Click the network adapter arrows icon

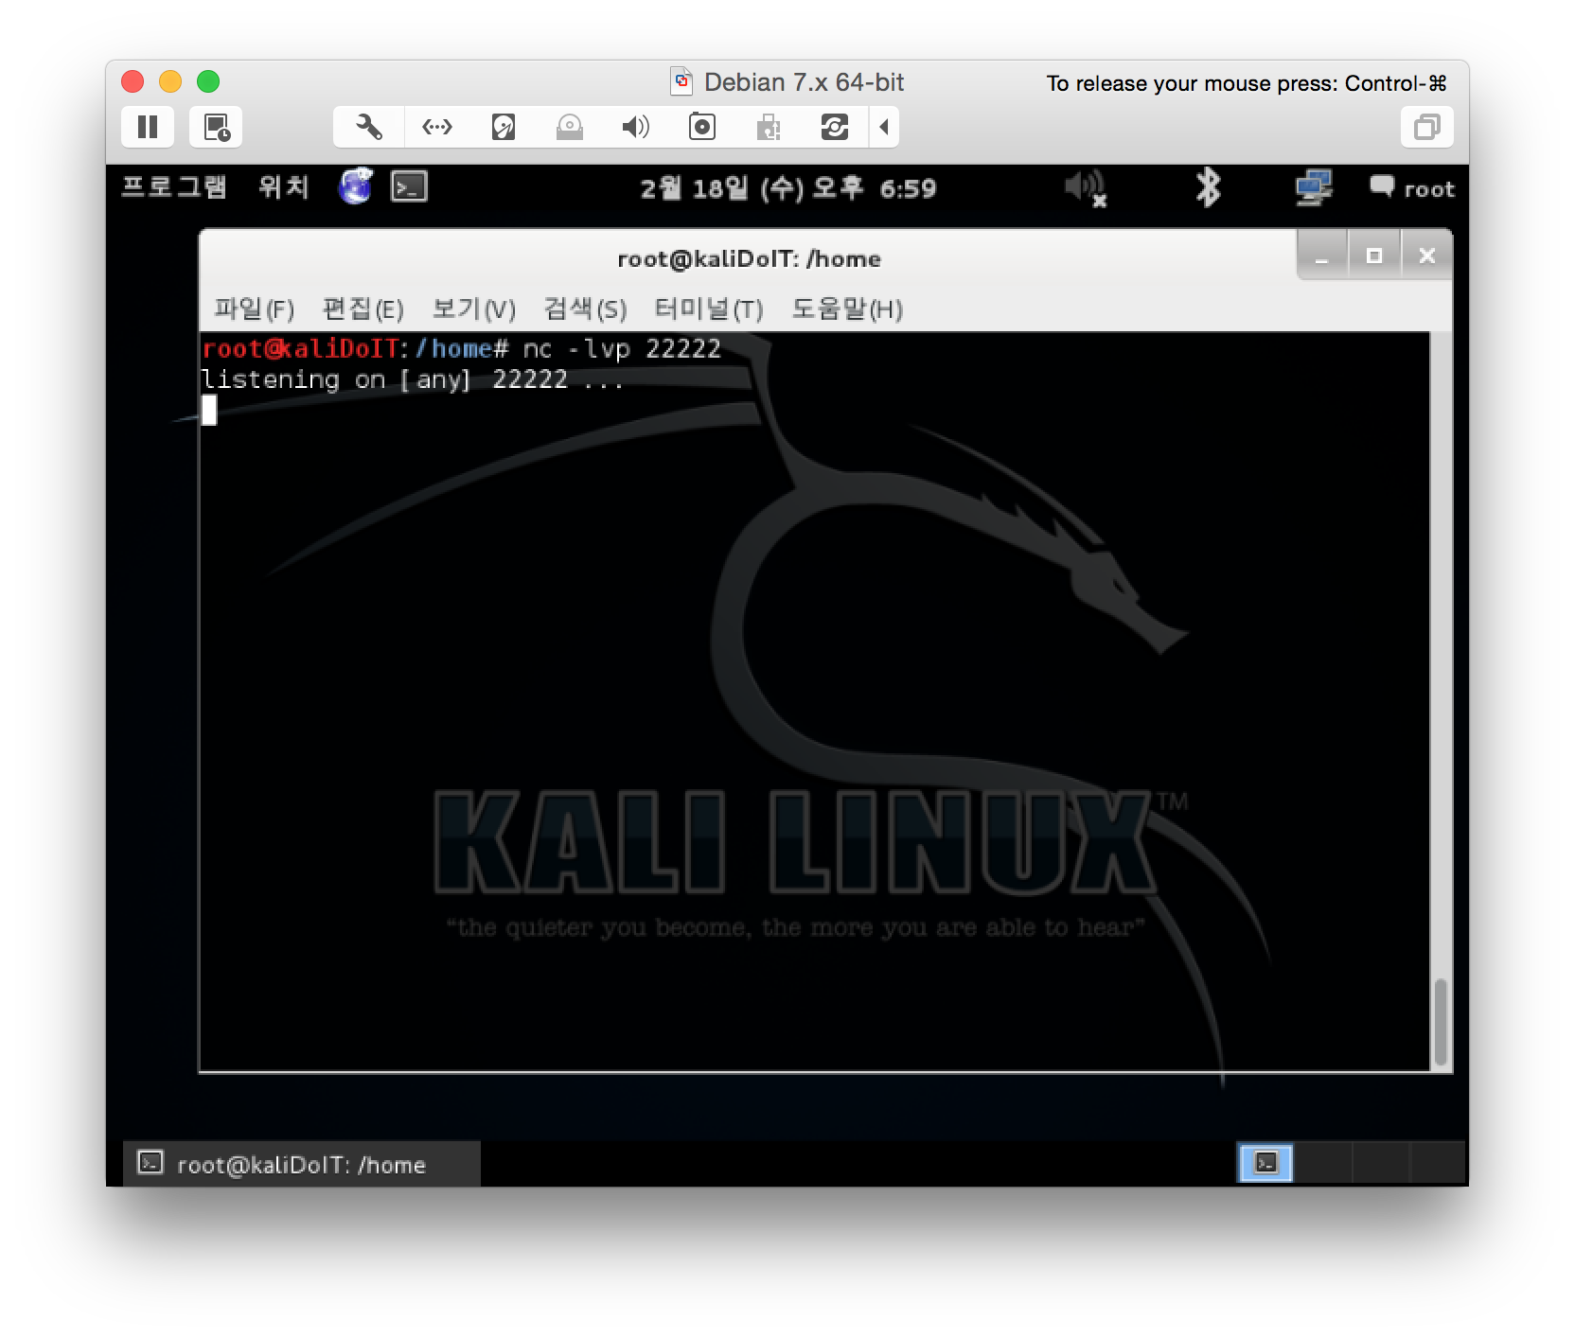[x=437, y=127]
